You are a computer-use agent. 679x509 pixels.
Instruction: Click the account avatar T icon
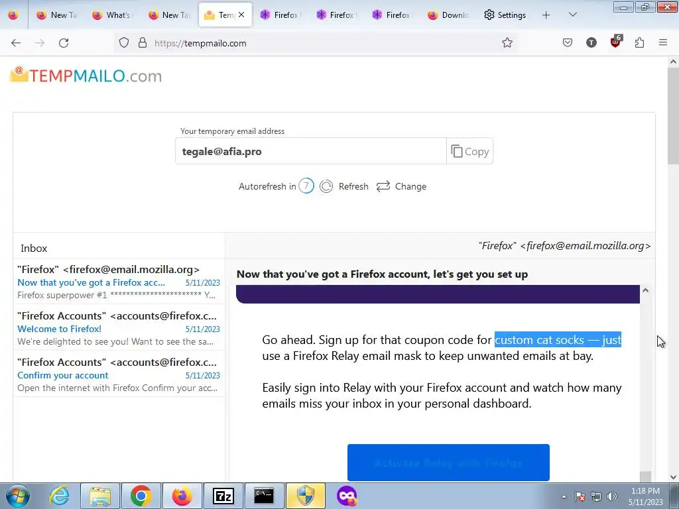pyautogui.click(x=591, y=42)
